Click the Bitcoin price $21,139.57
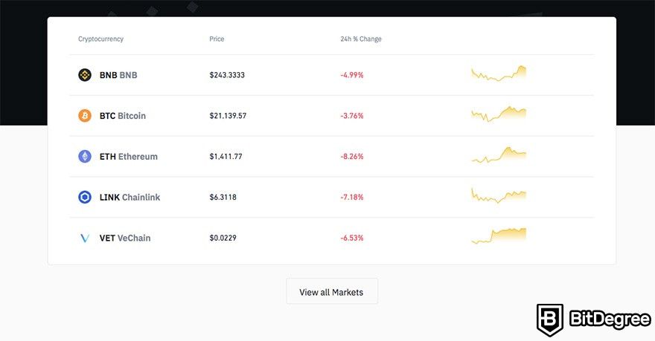 (228, 115)
